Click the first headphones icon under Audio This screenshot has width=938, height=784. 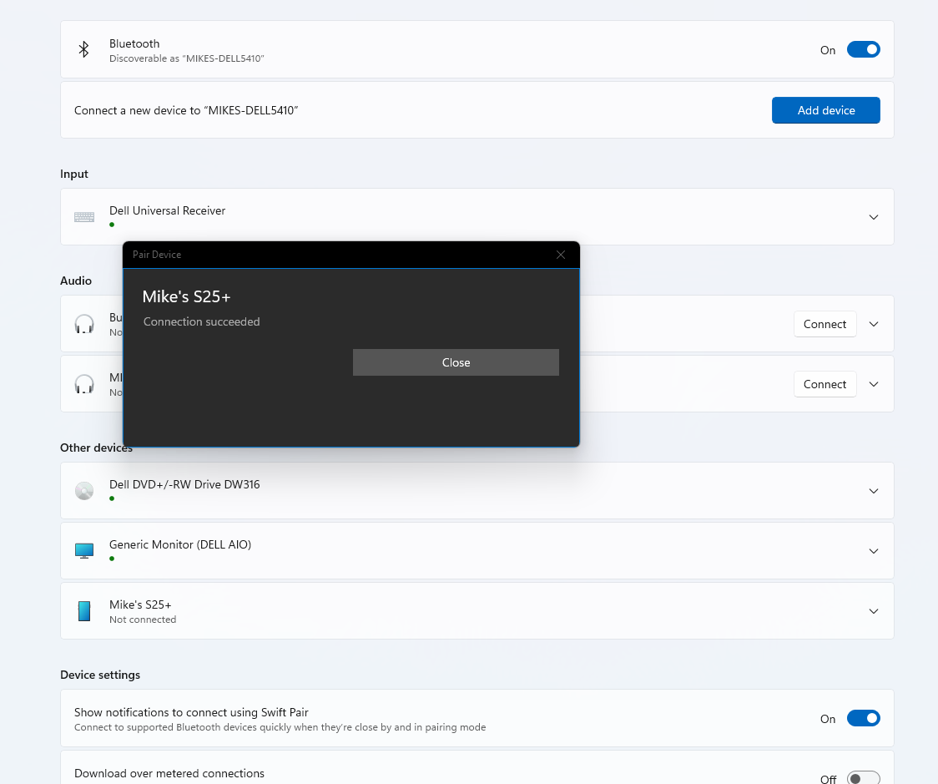tap(84, 325)
